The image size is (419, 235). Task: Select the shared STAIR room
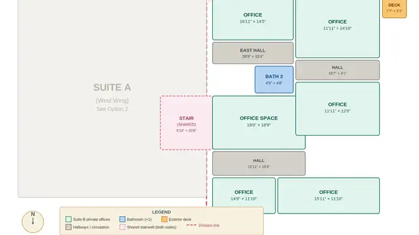pos(186,123)
